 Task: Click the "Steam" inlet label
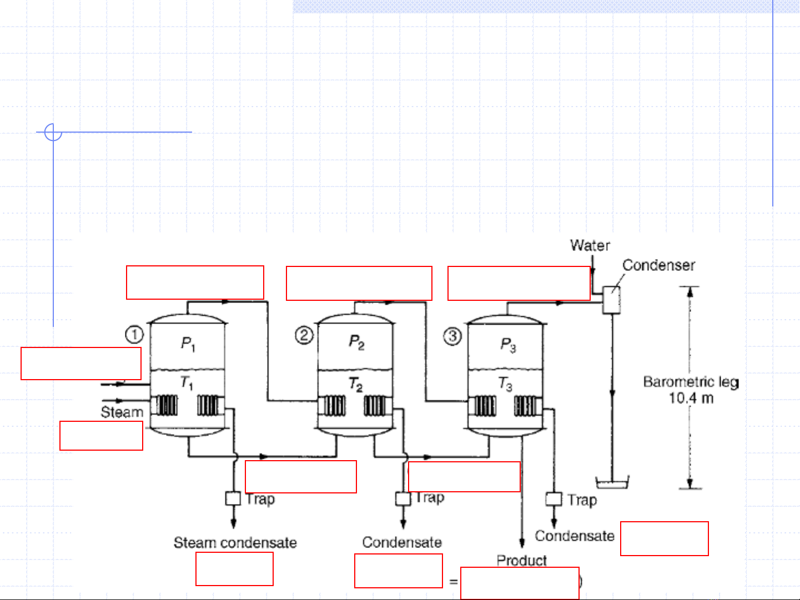click(x=122, y=412)
